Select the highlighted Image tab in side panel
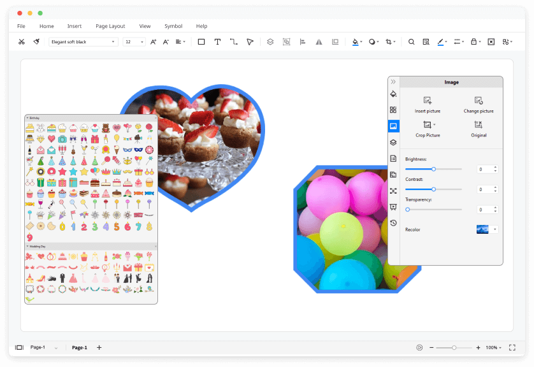534x367 pixels. pos(393,126)
